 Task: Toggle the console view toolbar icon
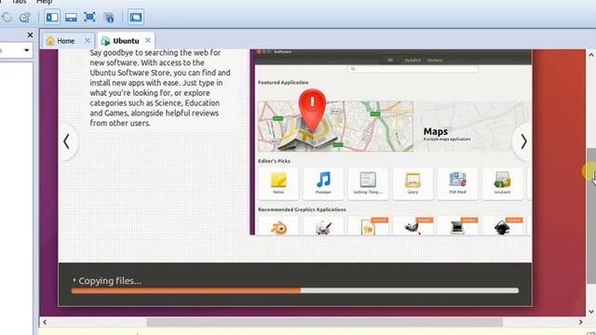136,17
